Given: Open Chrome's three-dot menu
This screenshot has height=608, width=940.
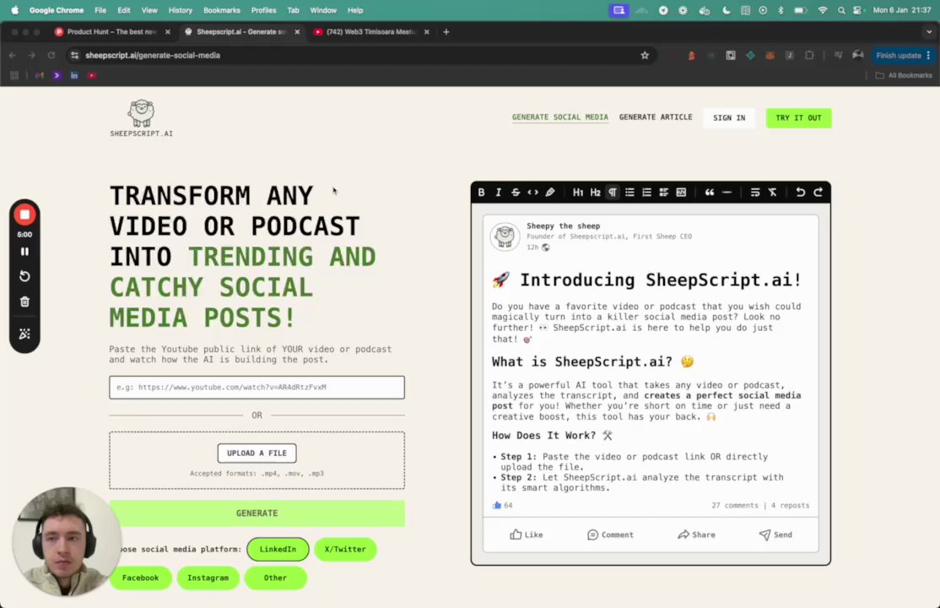Looking at the screenshot, I should pyautogui.click(x=929, y=55).
